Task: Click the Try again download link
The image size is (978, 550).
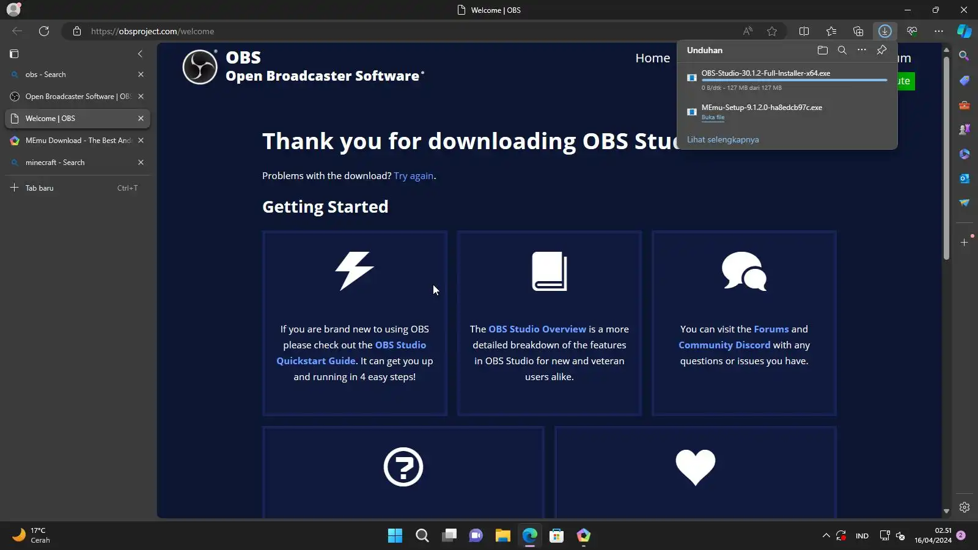Action: pos(414,176)
